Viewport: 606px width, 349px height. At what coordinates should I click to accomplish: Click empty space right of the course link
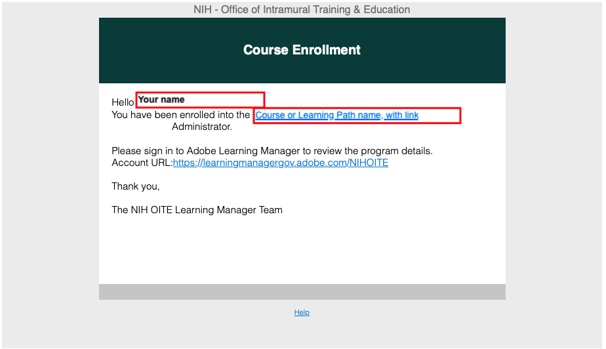pos(439,115)
